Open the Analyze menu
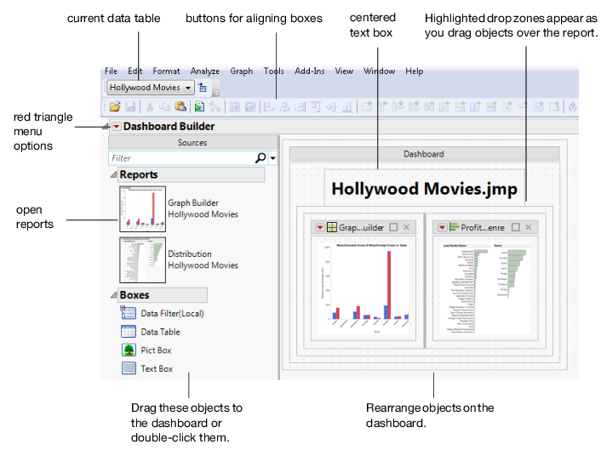The width and height of the screenshot is (601, 467). coord(204,71)
